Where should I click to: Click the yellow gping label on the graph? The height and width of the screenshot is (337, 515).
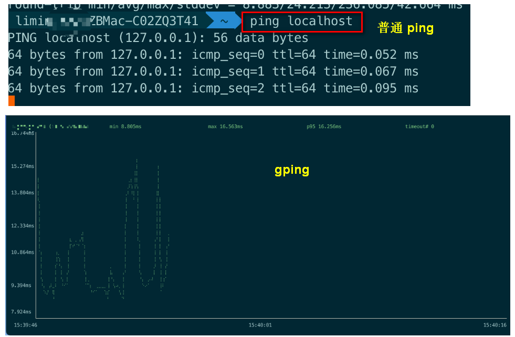[292, 170]
